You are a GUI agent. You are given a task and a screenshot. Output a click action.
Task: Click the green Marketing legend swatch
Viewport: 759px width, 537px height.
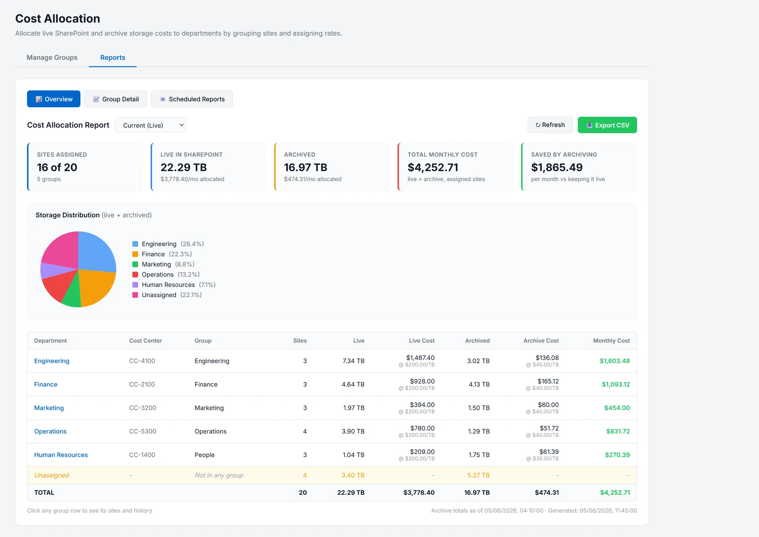(135, 264)
